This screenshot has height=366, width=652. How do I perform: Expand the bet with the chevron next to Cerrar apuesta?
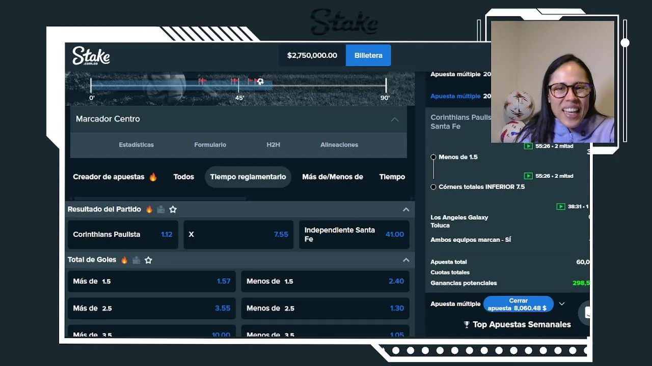point(562,304)
